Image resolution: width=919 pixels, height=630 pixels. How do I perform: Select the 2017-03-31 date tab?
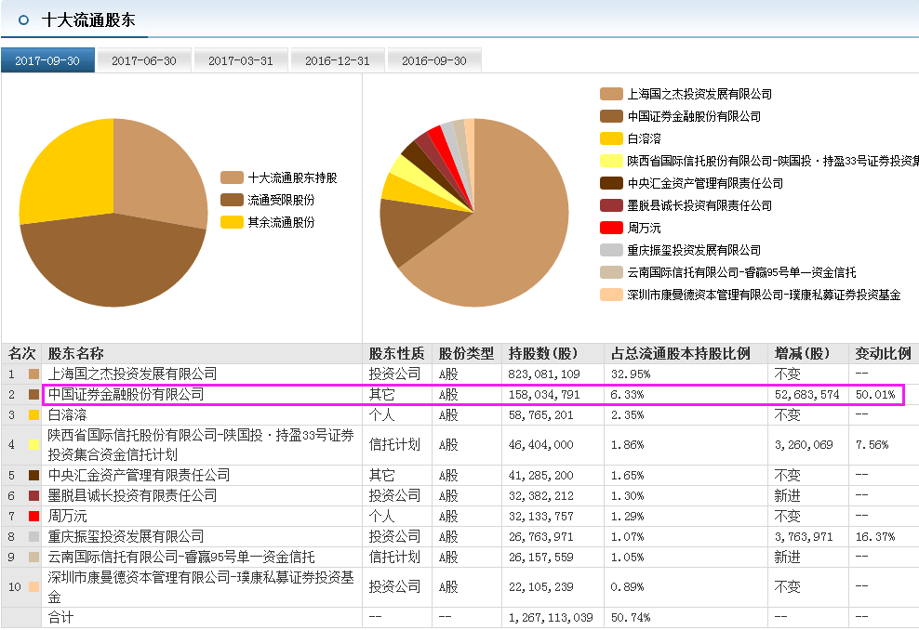coord(241,60)
